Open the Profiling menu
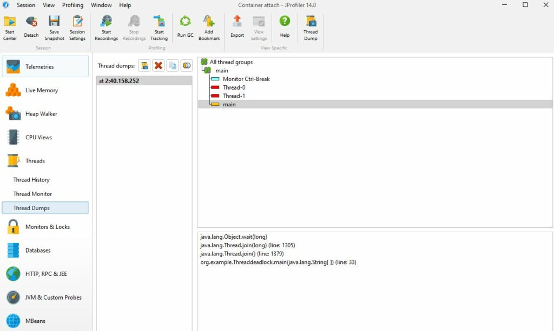The width and height of the screenshot is (554, 331). [x=73, y=5]
